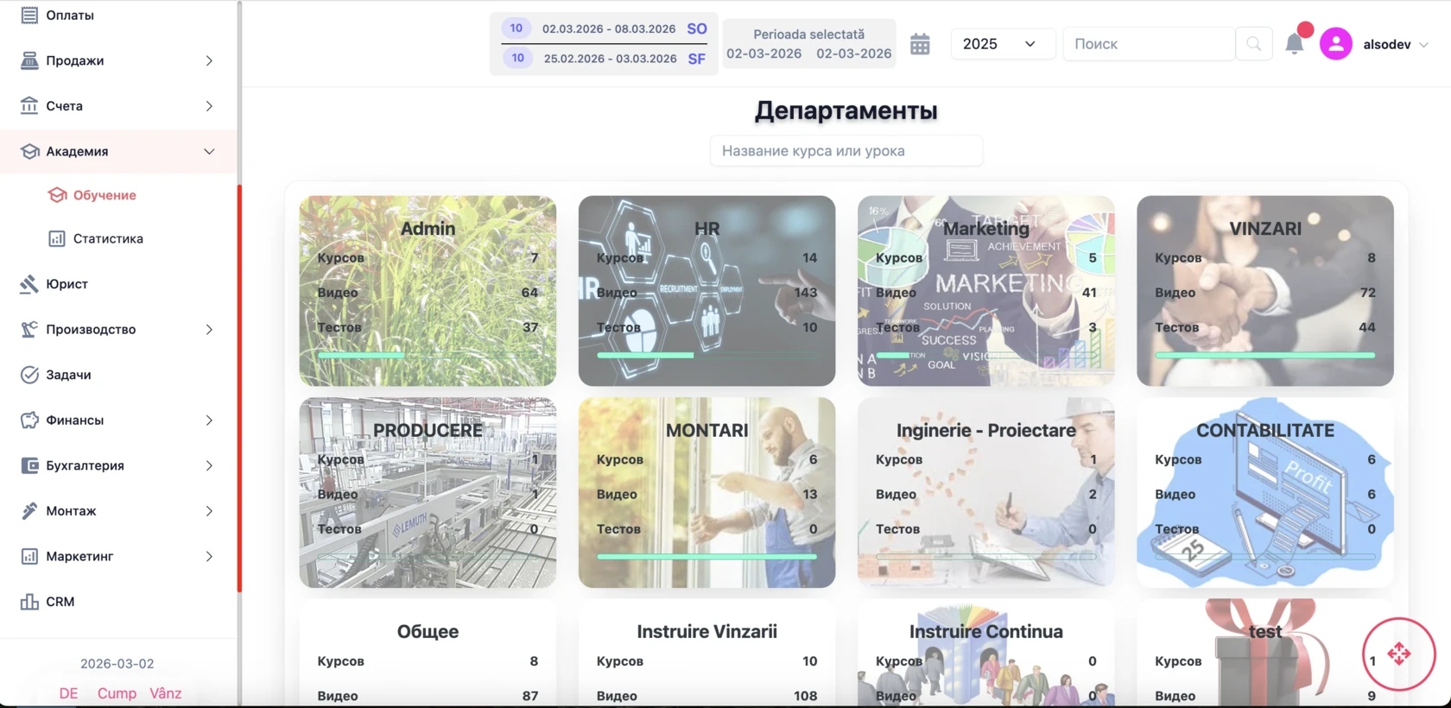Click the Финансы piggy bank icon

coord(29,420)
